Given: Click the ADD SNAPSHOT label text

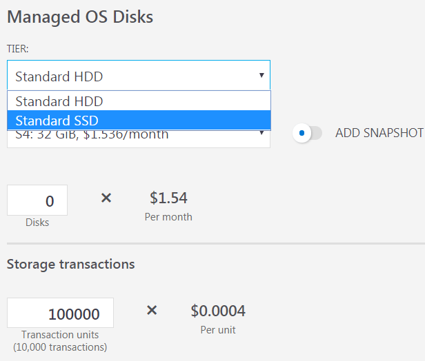Looking at the screenshot, I should [x=379, y=133].
